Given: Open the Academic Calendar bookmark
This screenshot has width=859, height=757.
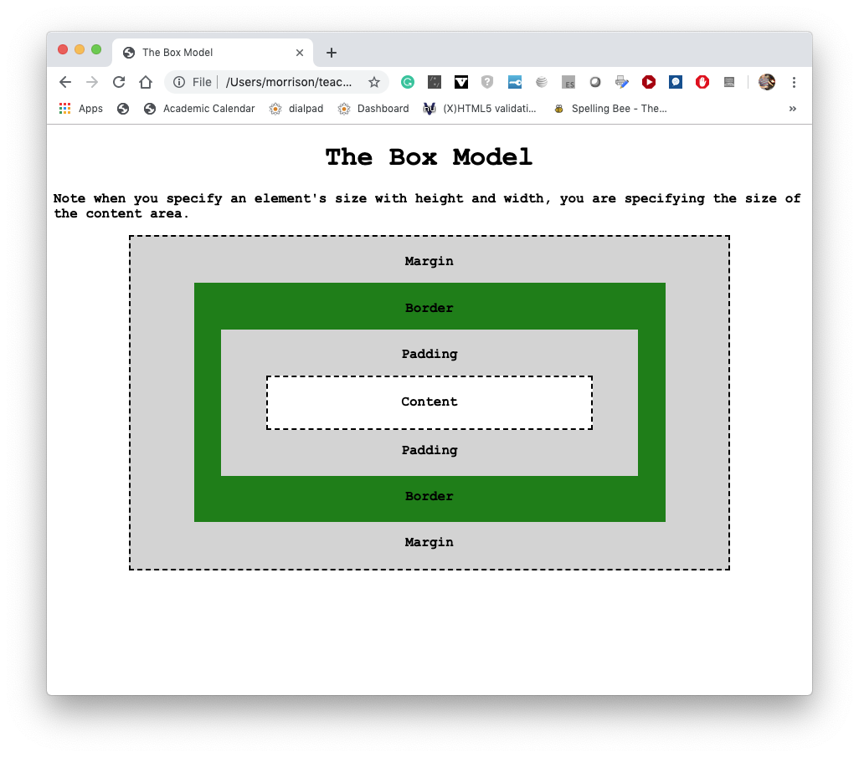Looking at the screenshot, I should click(199, 109).
